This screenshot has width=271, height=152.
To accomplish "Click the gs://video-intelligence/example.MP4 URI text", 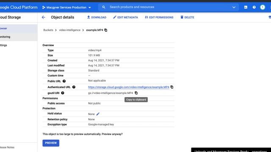I will 111,93.
